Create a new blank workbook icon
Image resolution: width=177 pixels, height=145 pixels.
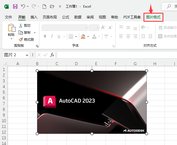tap(44, 7)
